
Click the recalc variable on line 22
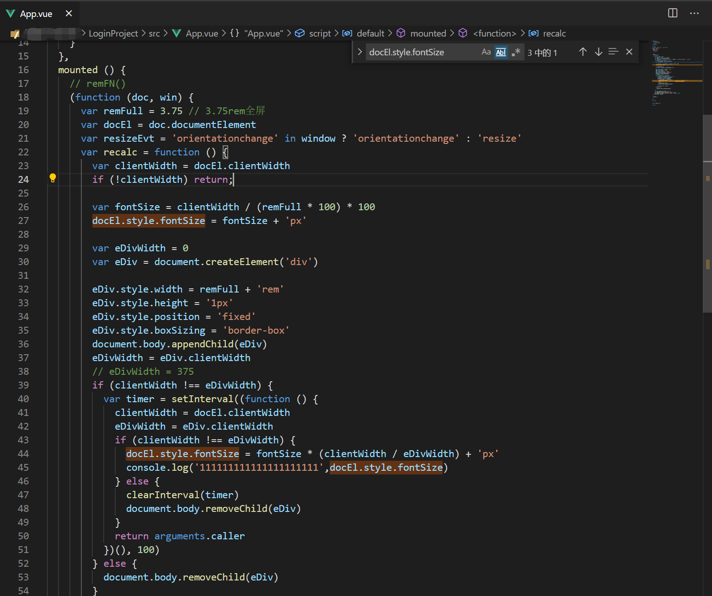(x=120, y=152)
